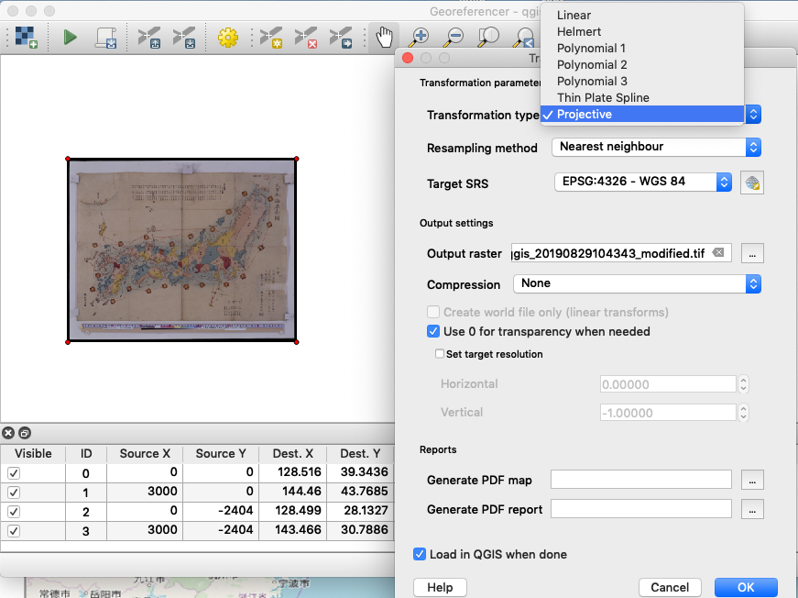Click the Select CRS globe icon
Image resolution: width=798 pixels, height=598 pixels.
752,183
